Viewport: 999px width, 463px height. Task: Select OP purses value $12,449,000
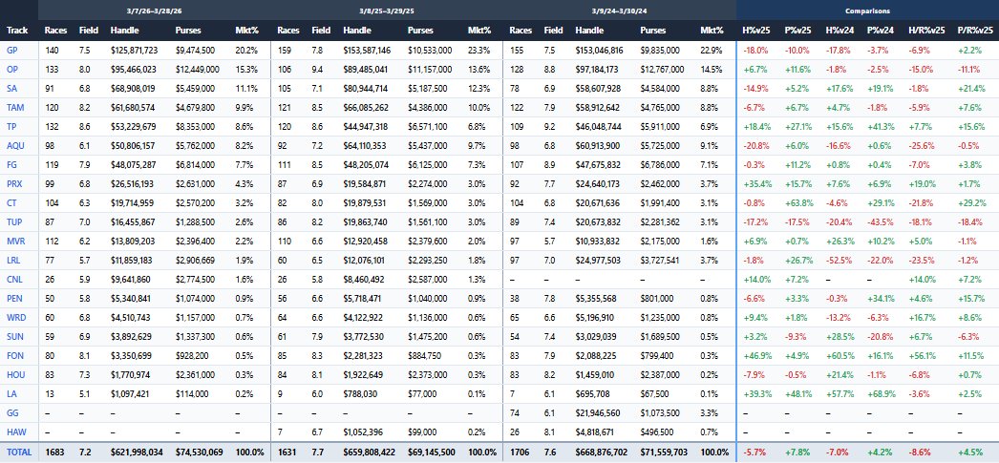pos(198,70)
